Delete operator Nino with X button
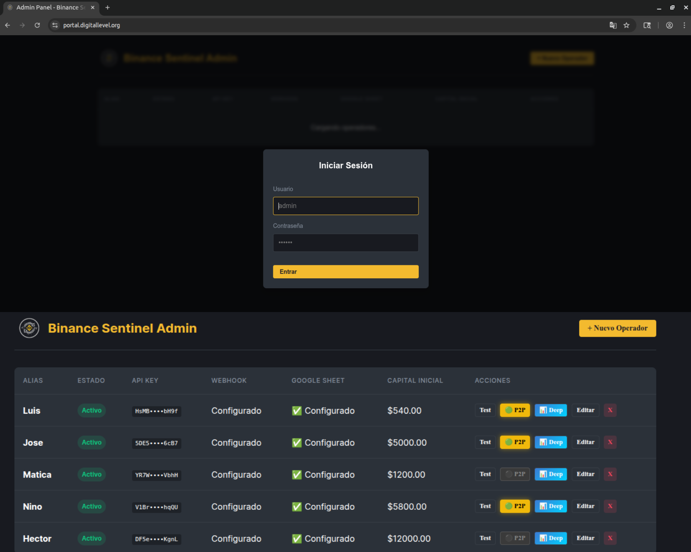 (610, 506)
